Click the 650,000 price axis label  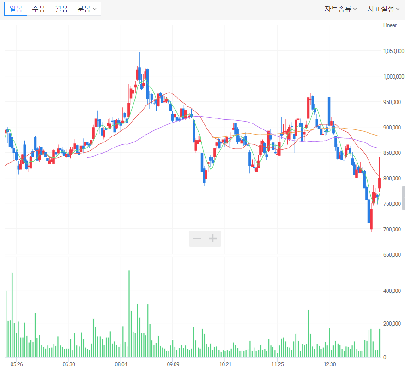click(392, 254)
